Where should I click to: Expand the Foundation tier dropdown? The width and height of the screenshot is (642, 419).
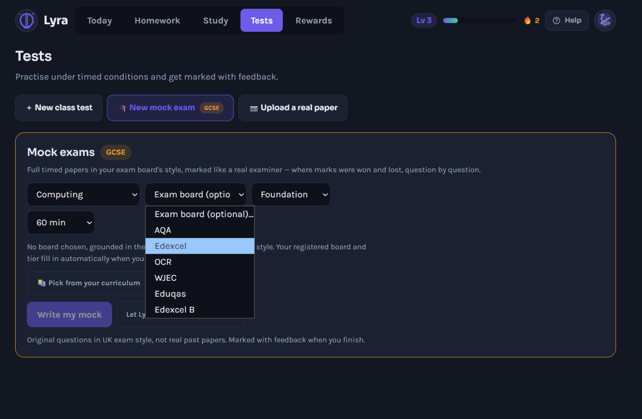click(291, 195)
